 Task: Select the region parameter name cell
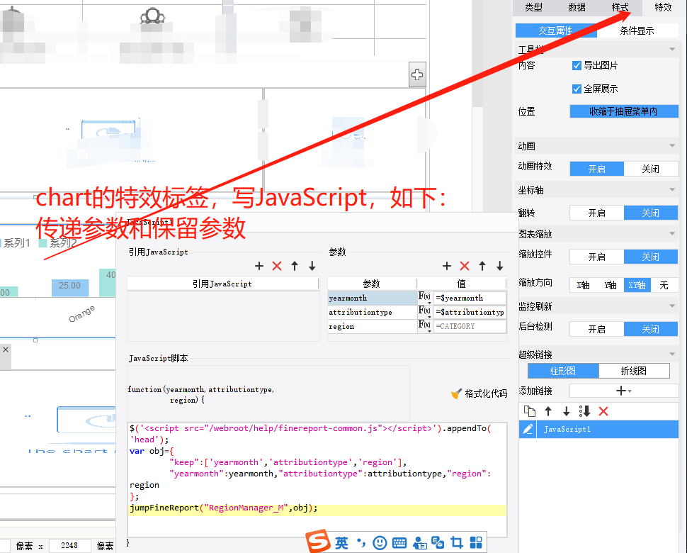372,326
